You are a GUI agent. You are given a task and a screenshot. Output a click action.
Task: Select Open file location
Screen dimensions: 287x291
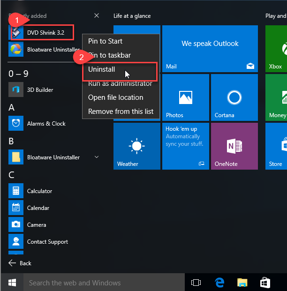click(121, 97)
